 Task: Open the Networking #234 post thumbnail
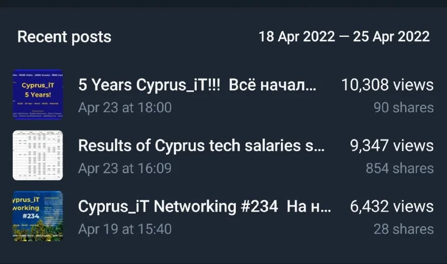(37, 217)
